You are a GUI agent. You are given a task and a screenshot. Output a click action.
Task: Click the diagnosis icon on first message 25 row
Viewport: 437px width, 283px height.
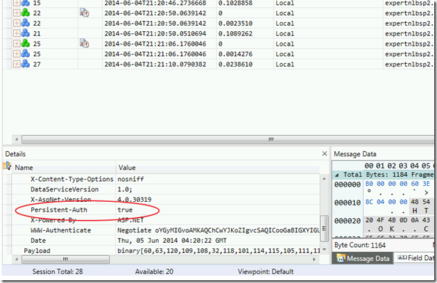pos(85,43)
